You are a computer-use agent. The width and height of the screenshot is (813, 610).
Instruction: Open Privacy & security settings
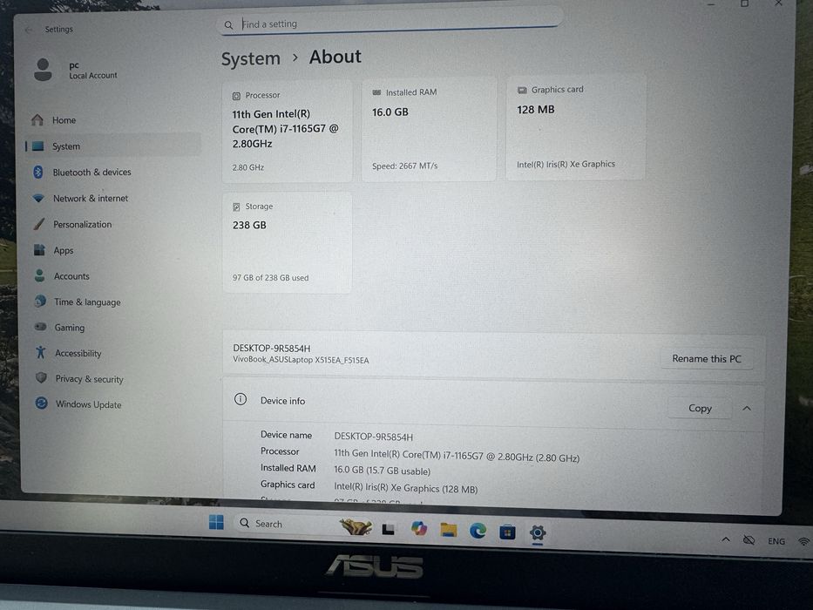click(112, 379)
